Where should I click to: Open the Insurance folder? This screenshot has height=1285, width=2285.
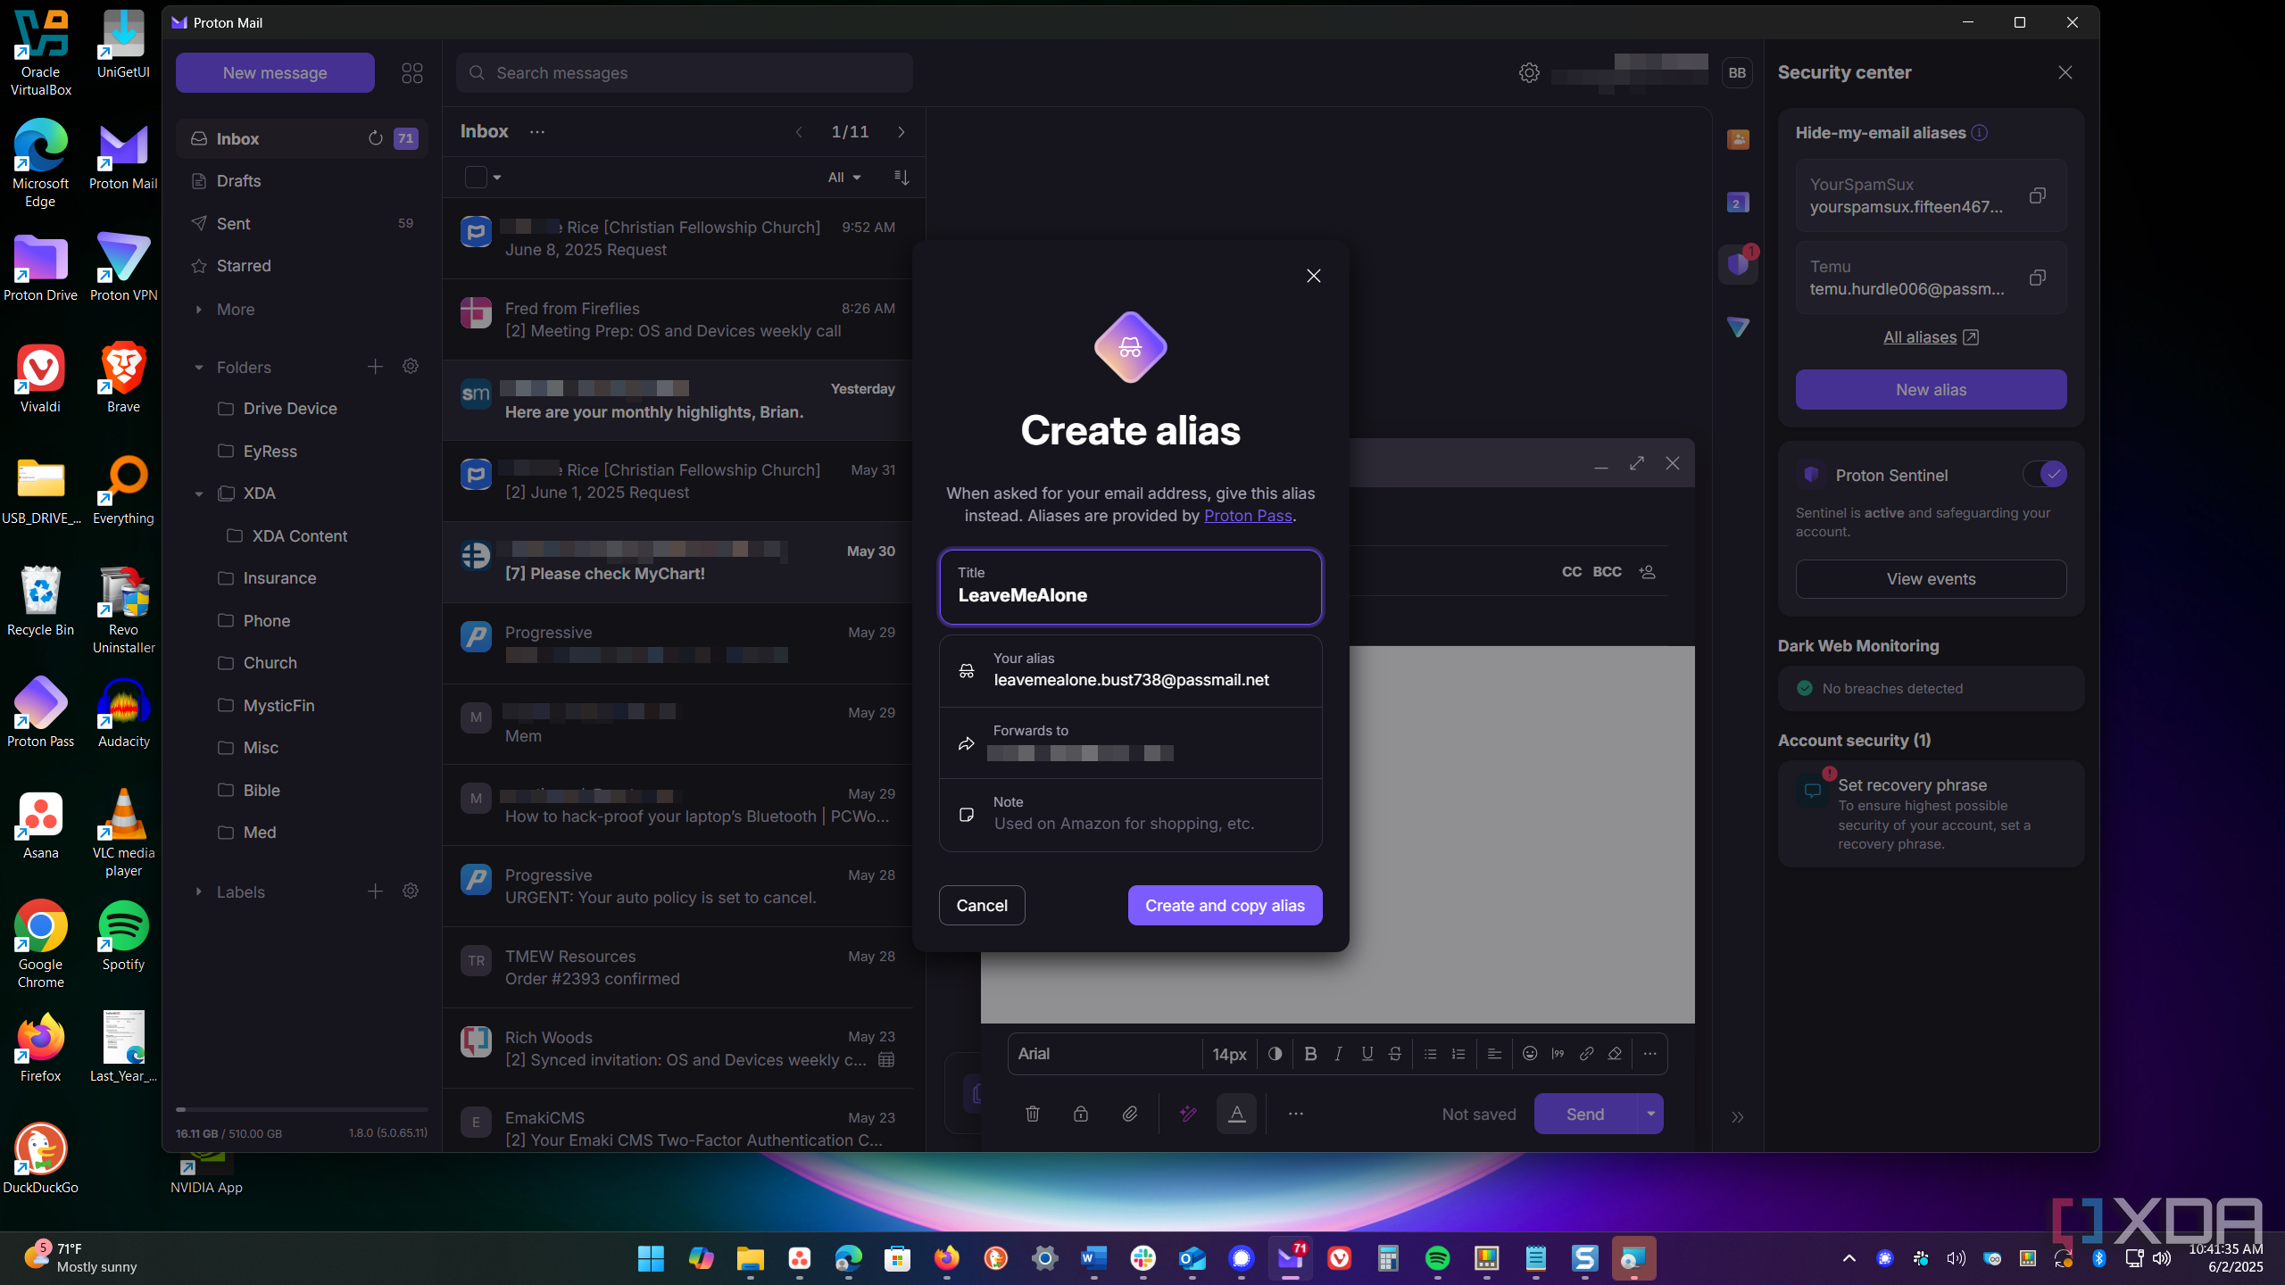302,578
